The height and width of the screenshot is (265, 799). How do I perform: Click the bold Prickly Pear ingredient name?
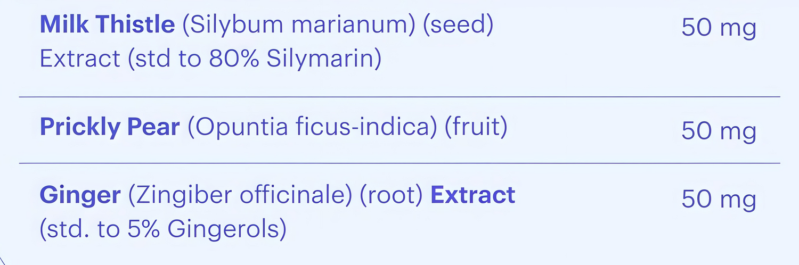click(x=110, y=128)
